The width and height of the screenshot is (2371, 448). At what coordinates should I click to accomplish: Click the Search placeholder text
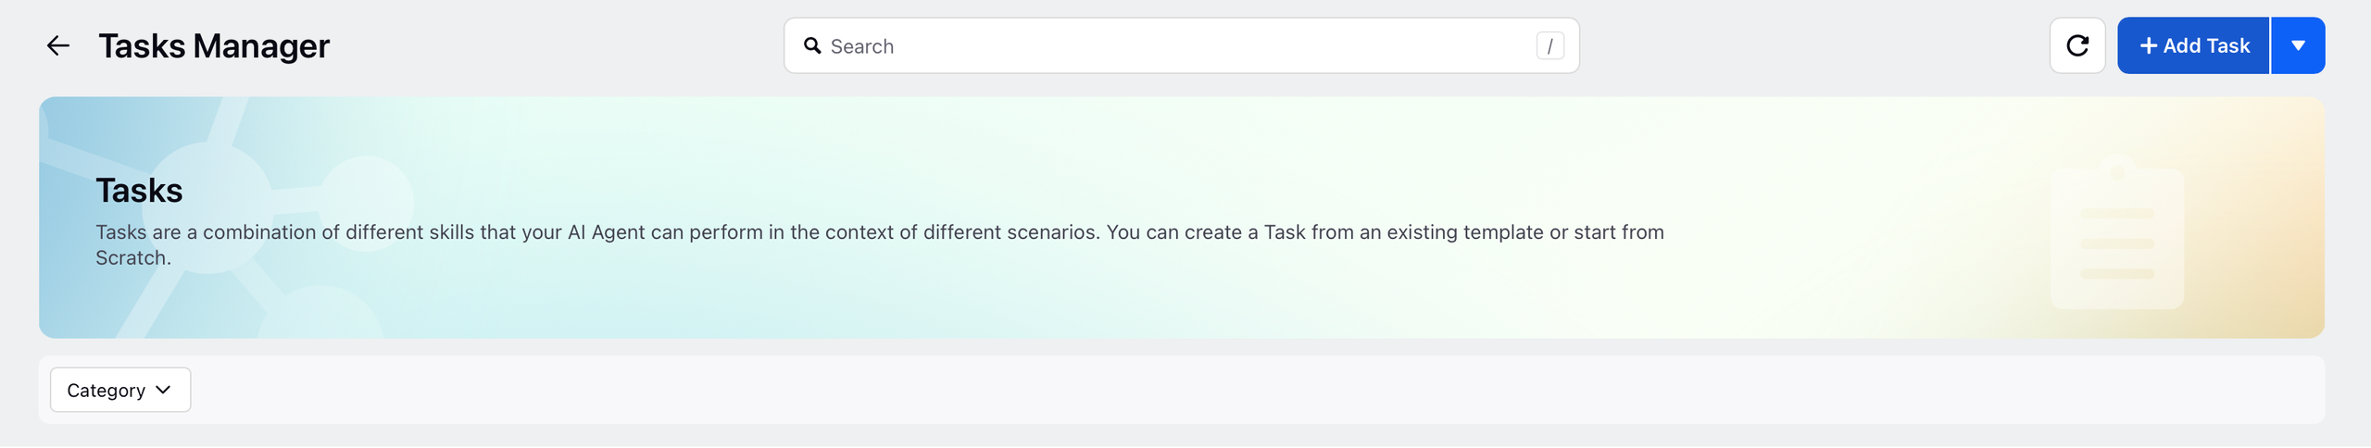861,46
